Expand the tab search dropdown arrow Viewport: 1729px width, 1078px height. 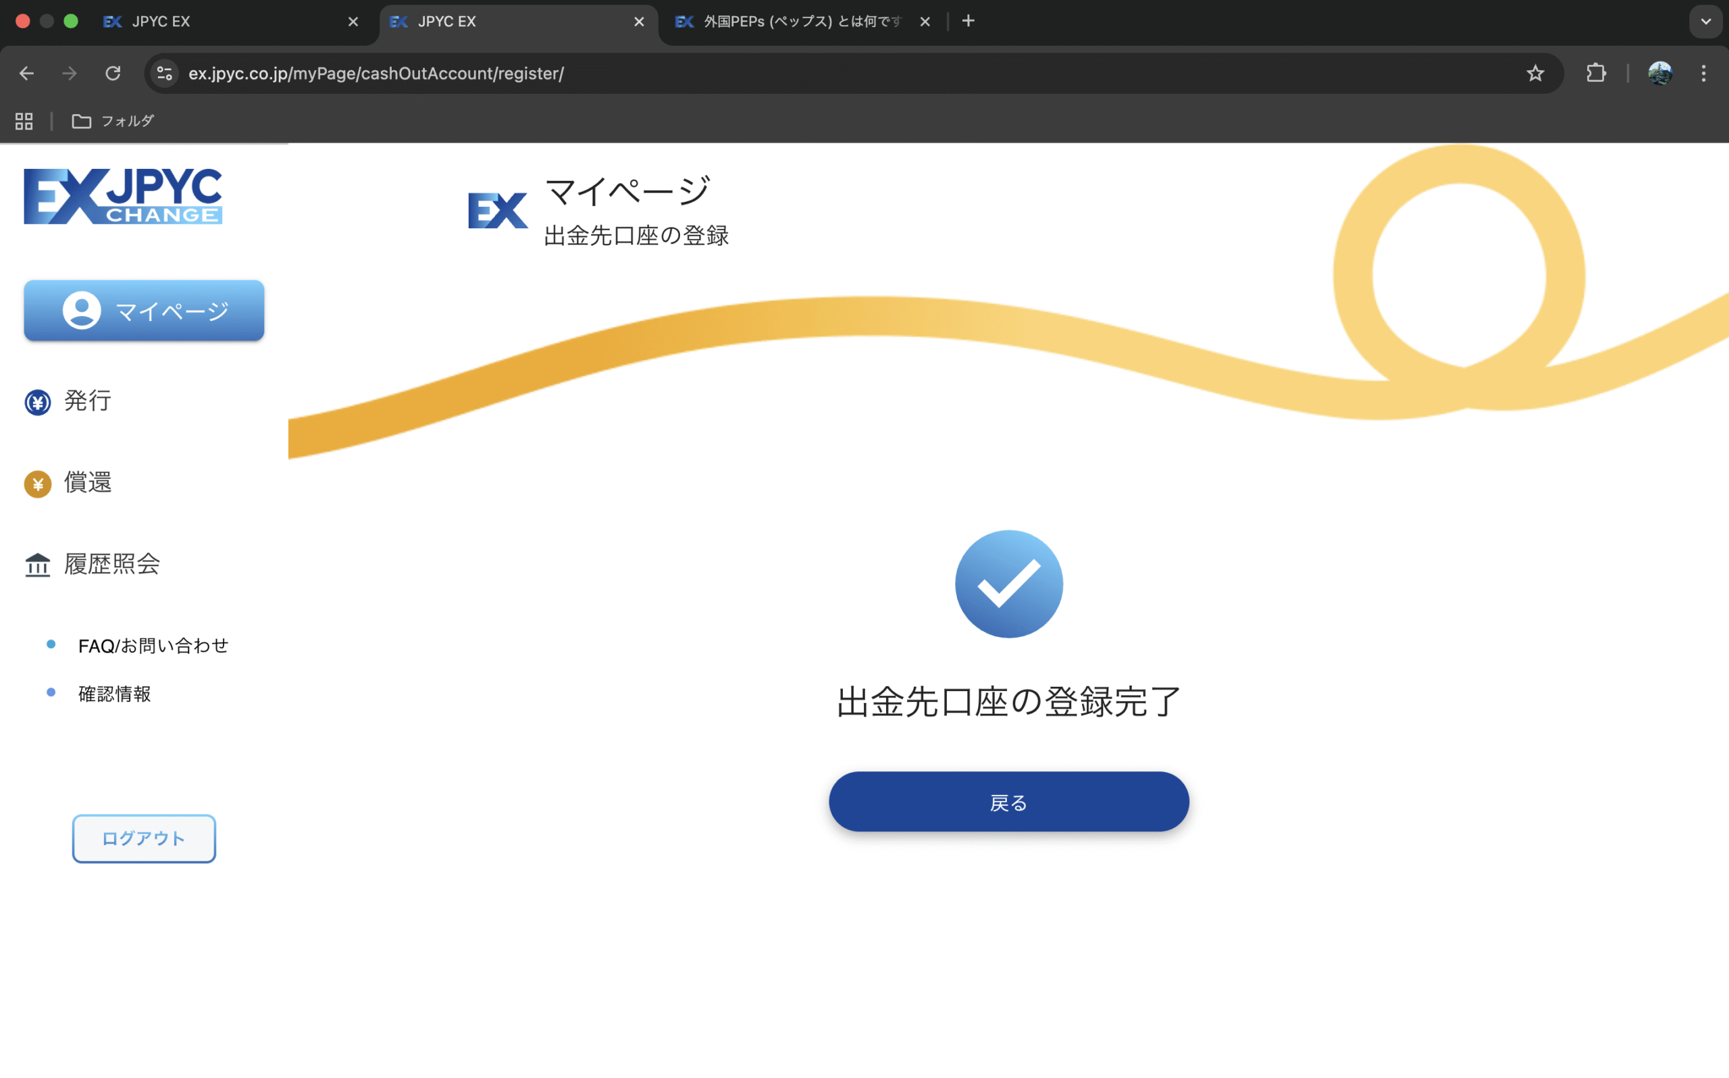pos(1705,22)
